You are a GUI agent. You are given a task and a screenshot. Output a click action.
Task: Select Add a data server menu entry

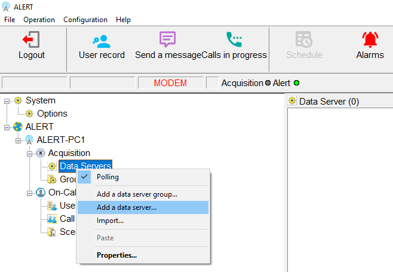tap(127, 207)
